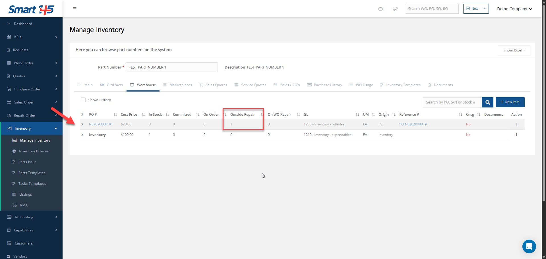The image size is (546, 259).
Task: Open the New dropdown in header
Action: tap(476, 9)
